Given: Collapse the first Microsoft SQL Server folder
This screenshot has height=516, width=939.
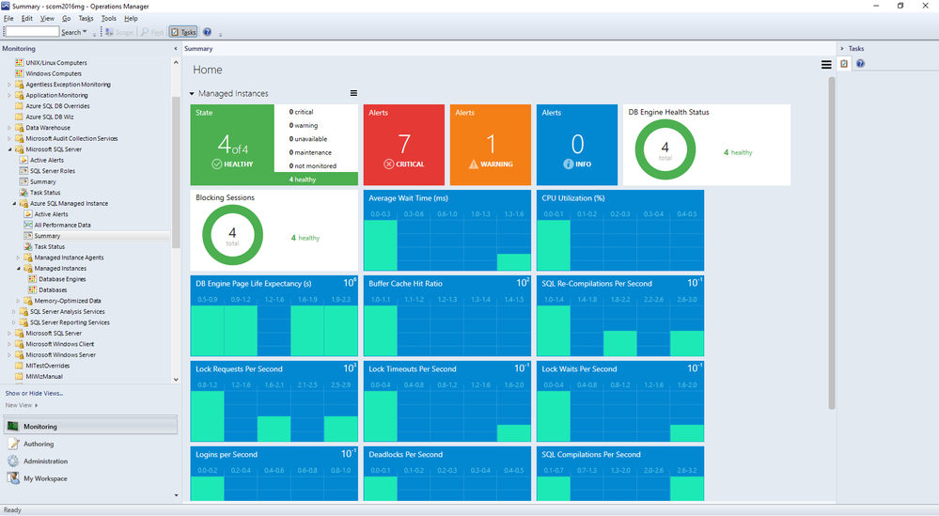Looking at the screenshot, I should [x=9, y=149].
